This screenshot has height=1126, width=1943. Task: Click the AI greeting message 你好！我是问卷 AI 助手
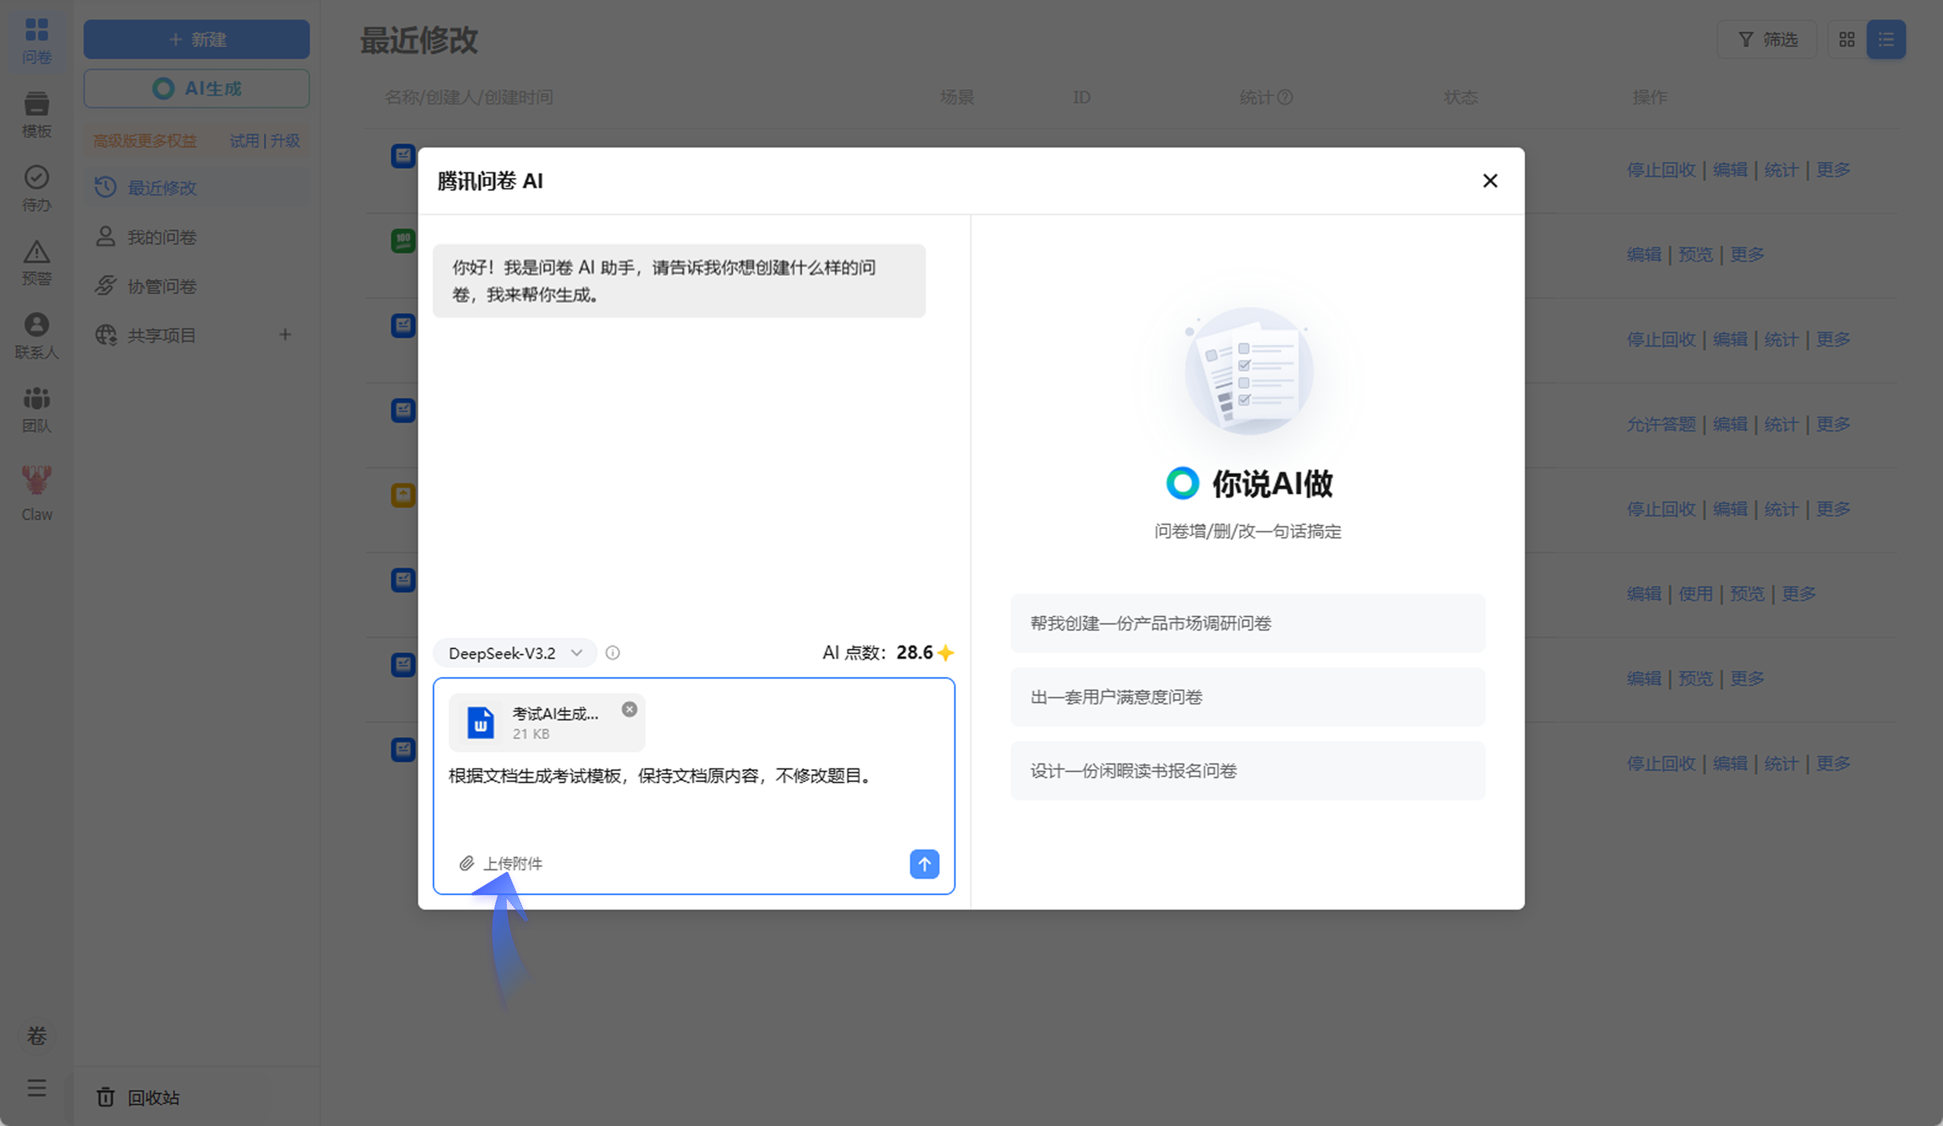point(678,280)
